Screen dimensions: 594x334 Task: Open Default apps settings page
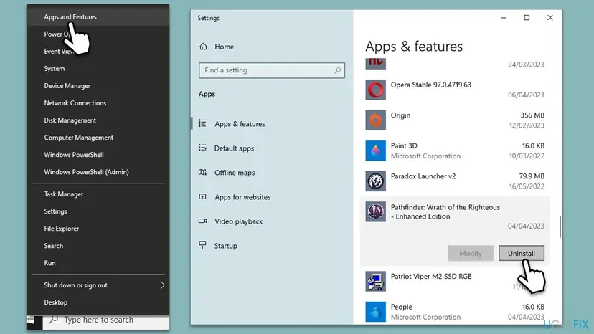(x=234, y=148)
